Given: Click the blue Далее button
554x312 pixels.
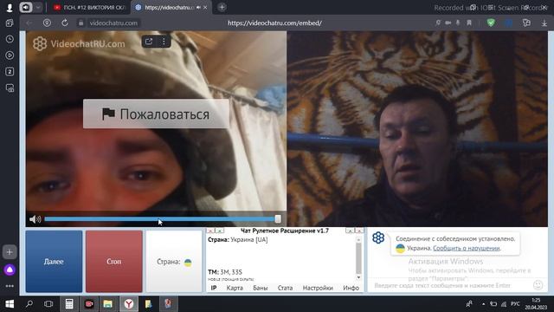Looking at the screenshot, I should pyautogui.click(x=54, y=262).
